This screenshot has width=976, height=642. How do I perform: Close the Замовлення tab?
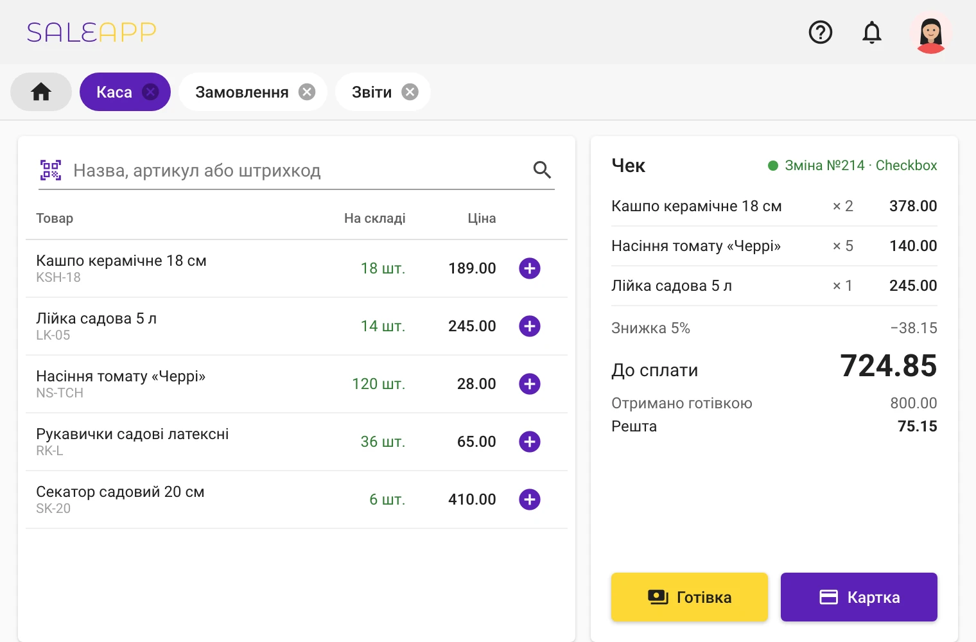coord(307,92)
